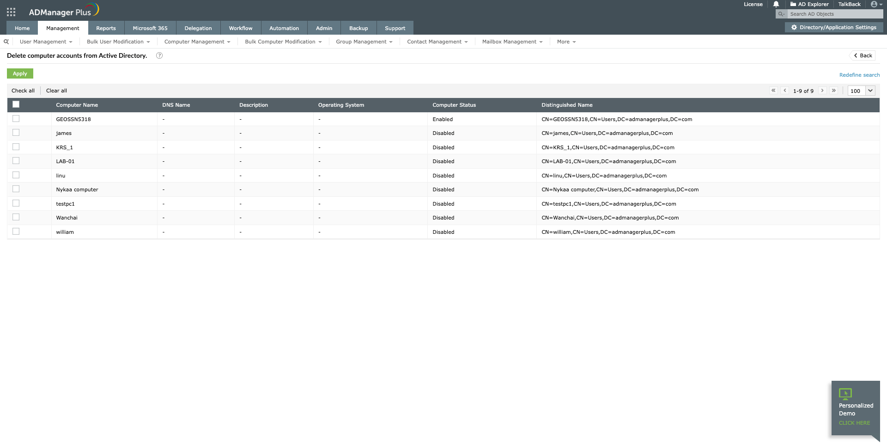The width and height of the screenshot is (887, 445).
Task: Check the Wanchai row checkbox
Action: coord(16,217)
